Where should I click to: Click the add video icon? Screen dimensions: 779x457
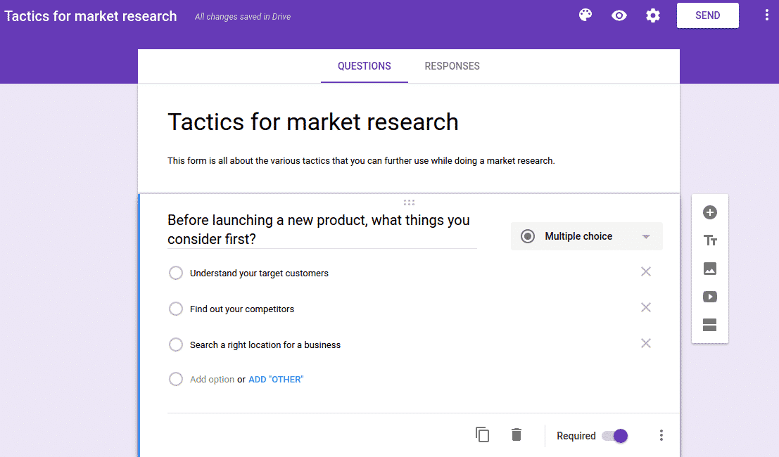(710, 297)
